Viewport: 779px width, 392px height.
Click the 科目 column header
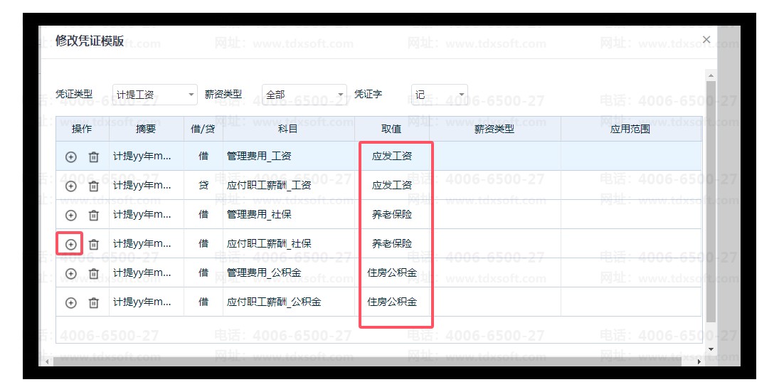coord(288,129)
